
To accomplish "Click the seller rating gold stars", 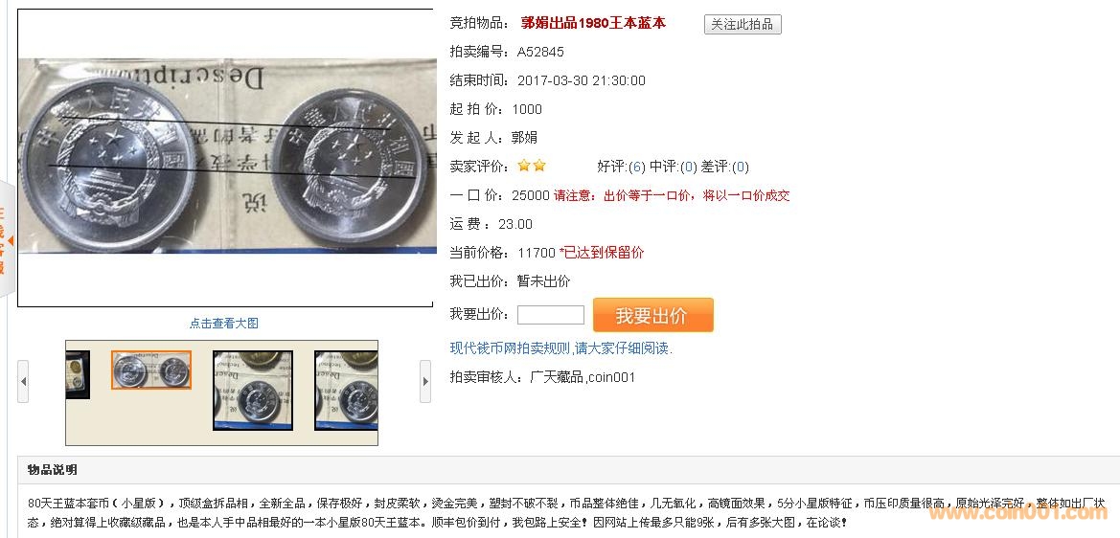I will [x=532, y=166].
